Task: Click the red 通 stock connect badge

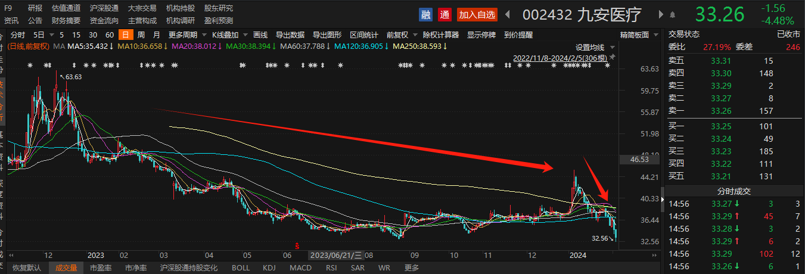Action: (x=445, y=14)
